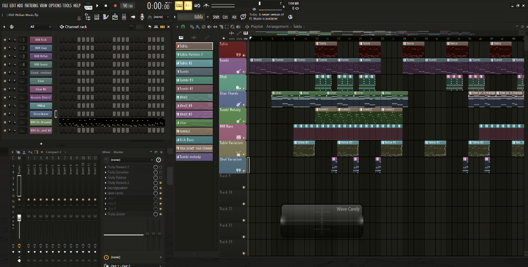528x267 pixels.
Task: Click the microphone recording icon
Action: [x=142, y=17]
